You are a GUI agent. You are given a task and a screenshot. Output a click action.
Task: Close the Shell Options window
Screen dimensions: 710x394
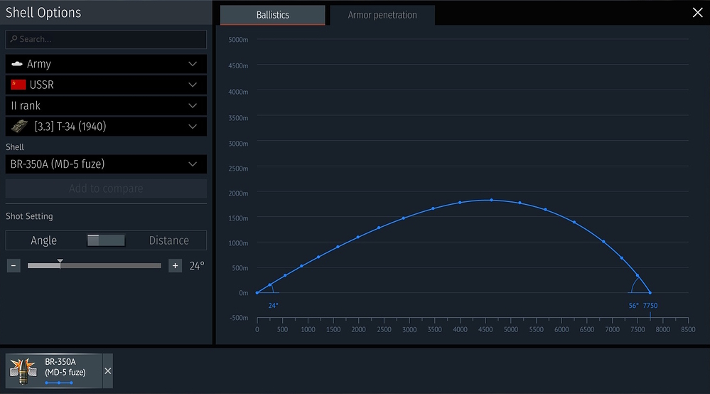pyautogui.click(x=697, y=12)
